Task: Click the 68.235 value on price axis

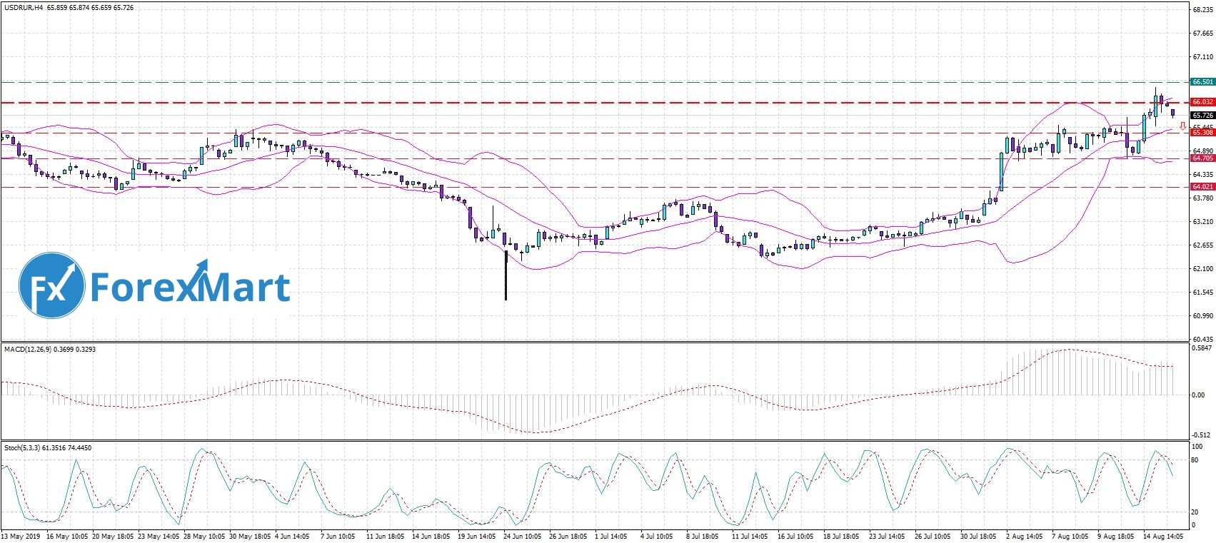Action: 1202,10
